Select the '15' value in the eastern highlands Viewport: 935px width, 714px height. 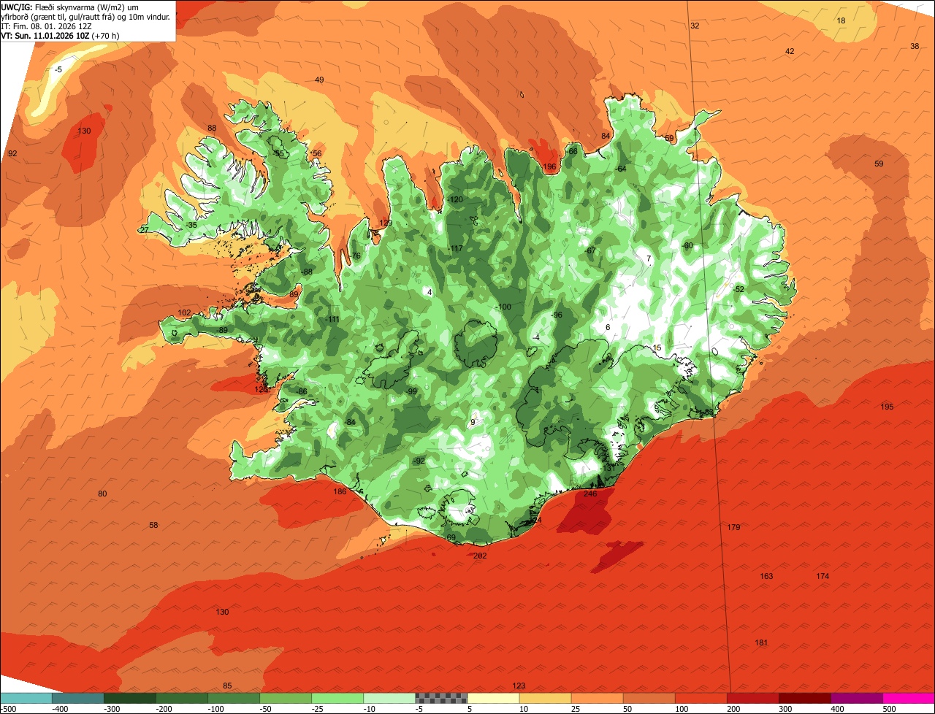pos(657,348)
